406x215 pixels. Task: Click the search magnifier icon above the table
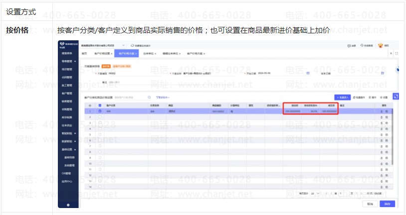pos(149,98)
